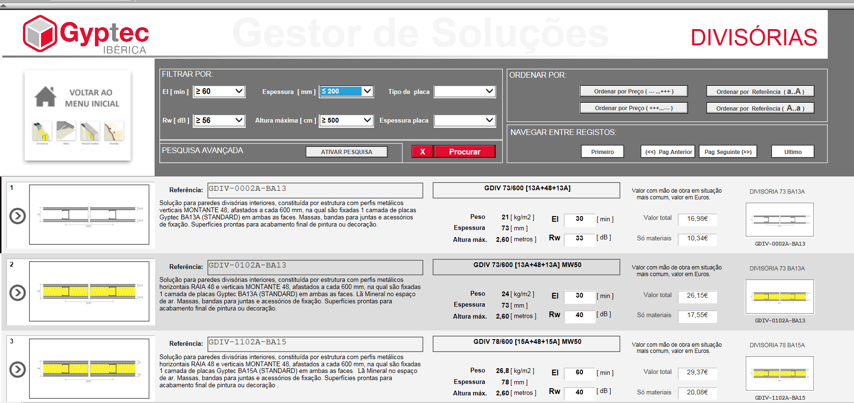Click the title box GDIV 73/600 [13A+48+13A] MW50

pyautogui.click(x=526, y=267)
